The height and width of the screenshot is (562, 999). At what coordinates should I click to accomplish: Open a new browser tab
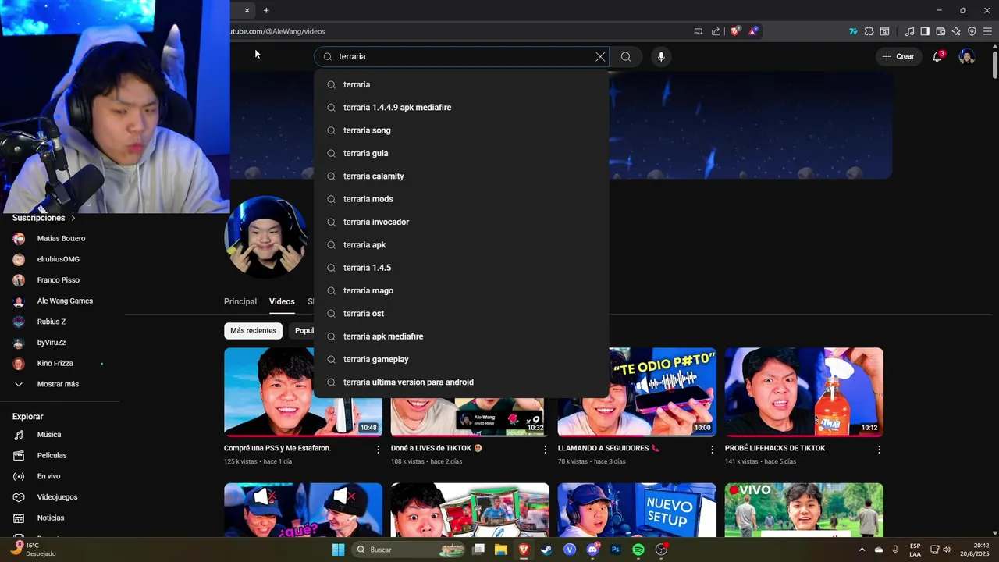pos(266,10)
